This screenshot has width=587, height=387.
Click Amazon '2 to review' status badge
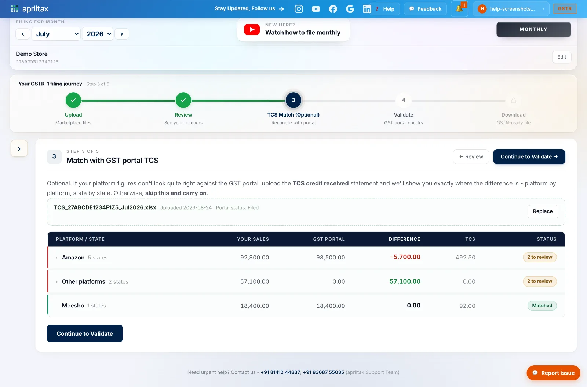point(540,257)
